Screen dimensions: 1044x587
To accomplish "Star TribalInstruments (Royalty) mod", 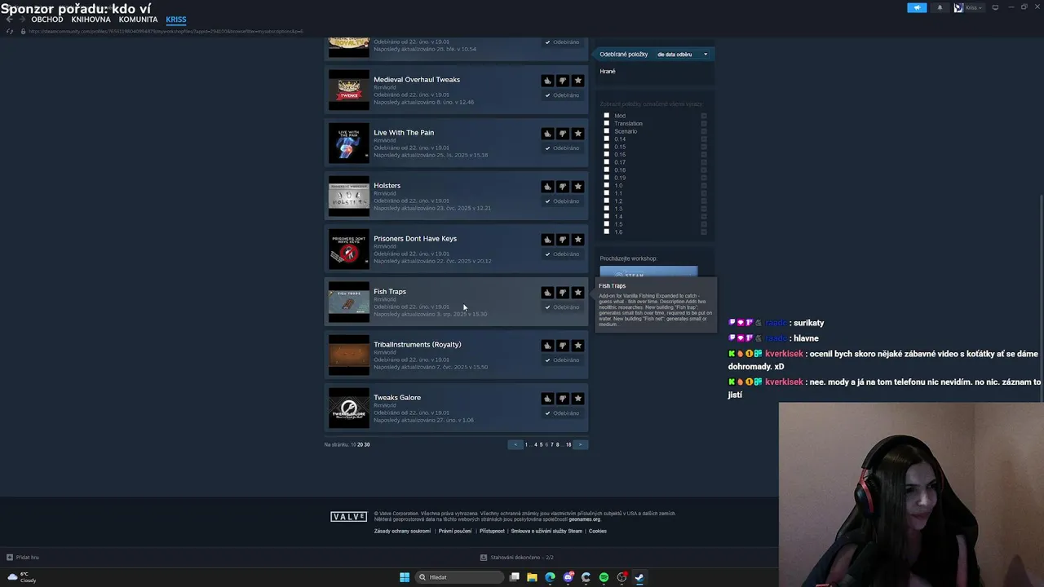I will [x=577, y=346].
